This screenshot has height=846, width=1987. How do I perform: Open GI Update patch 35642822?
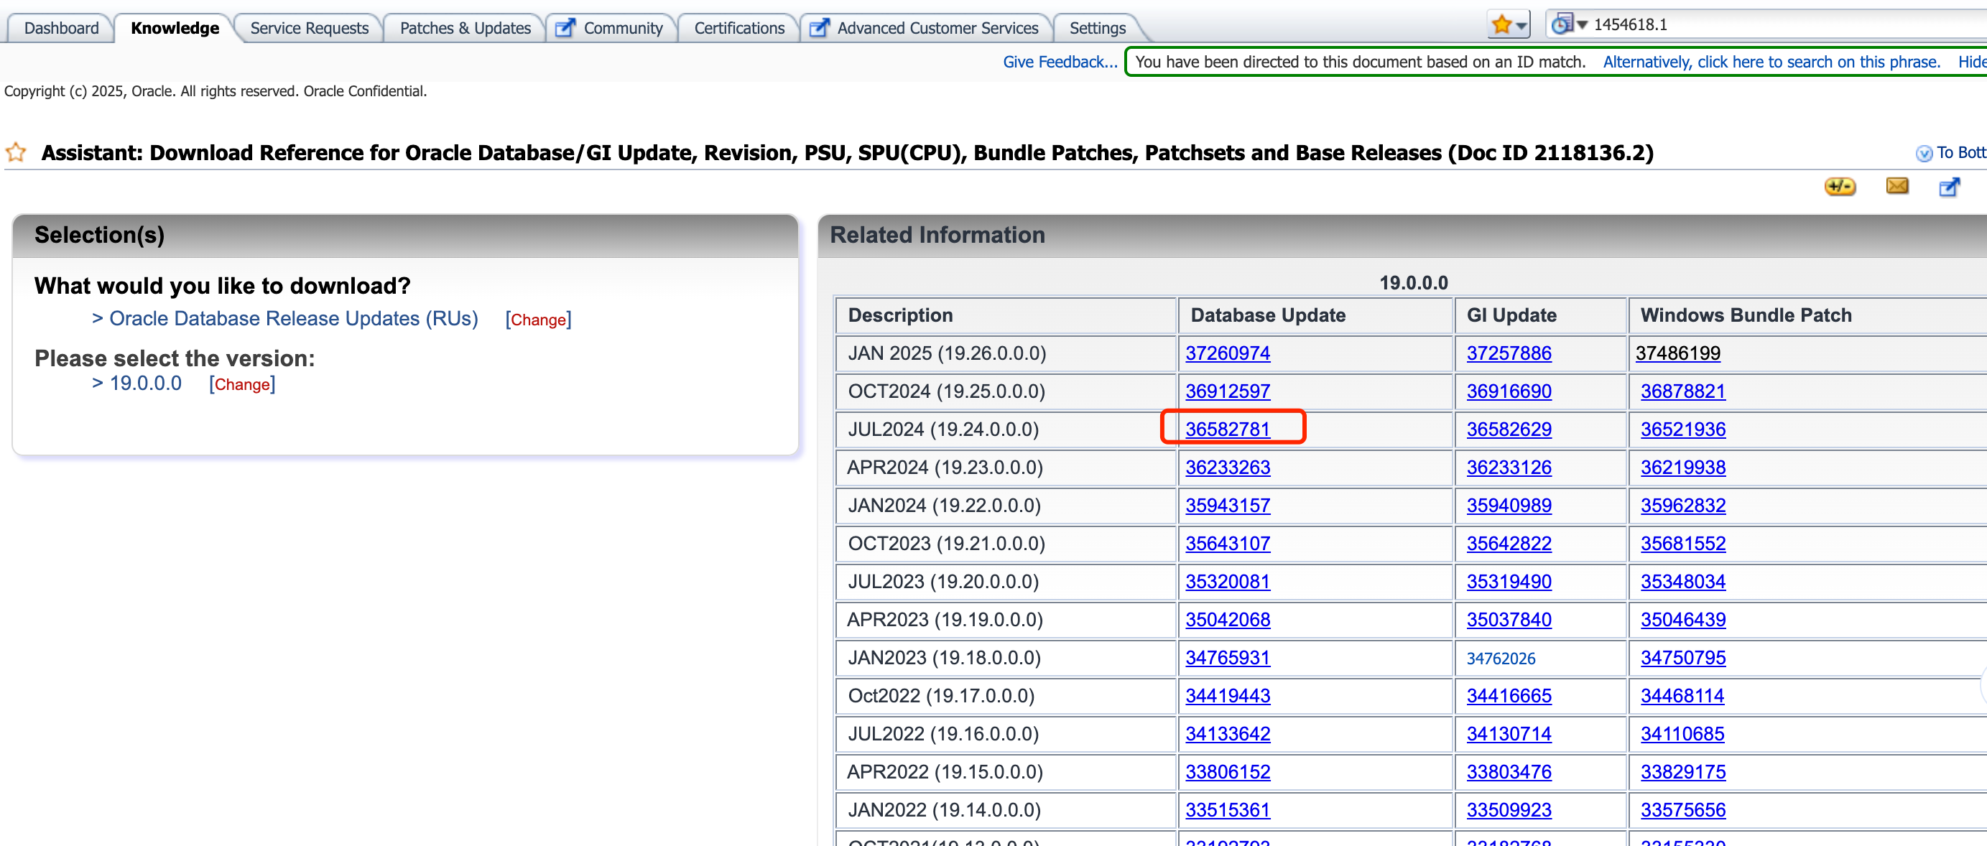pos(1509,544)
